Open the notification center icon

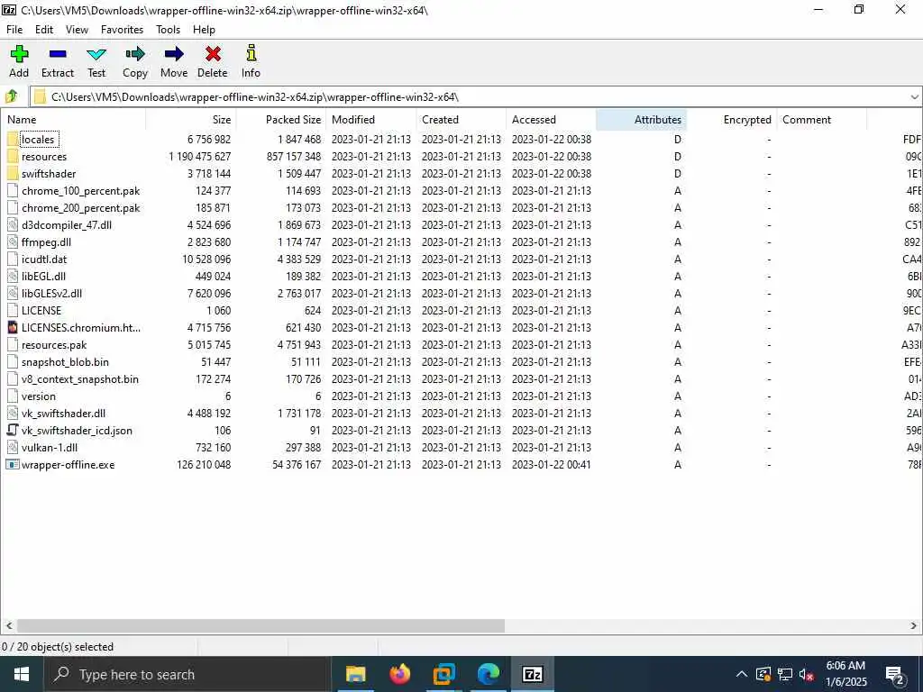pos(895,675)
